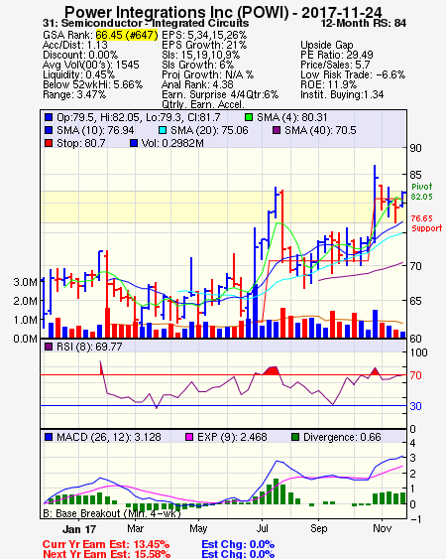
Task: Click Divergence: 0.66 legend text
Action: 342,437
